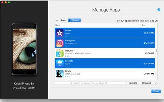Sort the list by Size column
This screenshot has height=102, width=164.
(x=144, y=25)
